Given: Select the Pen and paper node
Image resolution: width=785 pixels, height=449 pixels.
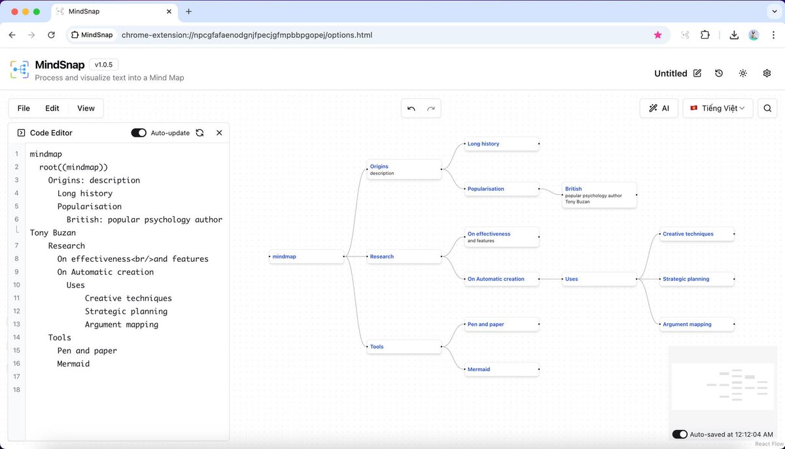Looking at the screenshot, I should coord(502,324).
